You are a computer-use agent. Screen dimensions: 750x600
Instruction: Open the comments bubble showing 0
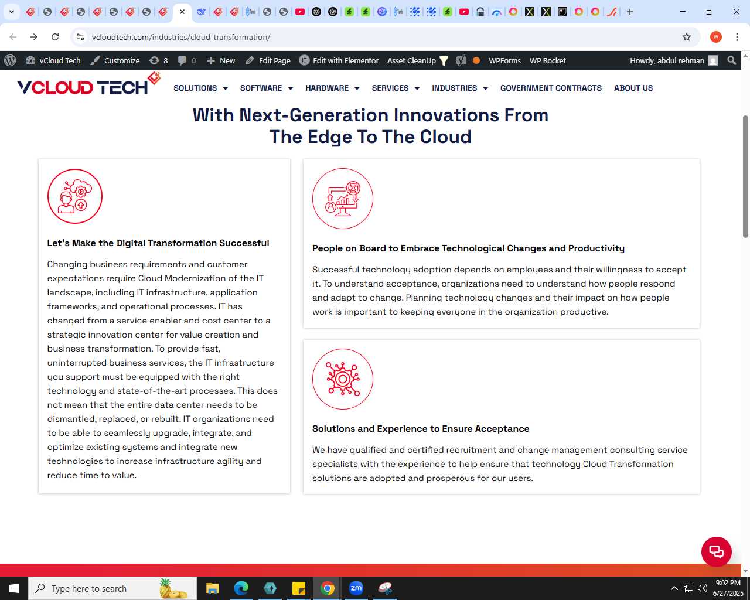(x=187, y=60)
